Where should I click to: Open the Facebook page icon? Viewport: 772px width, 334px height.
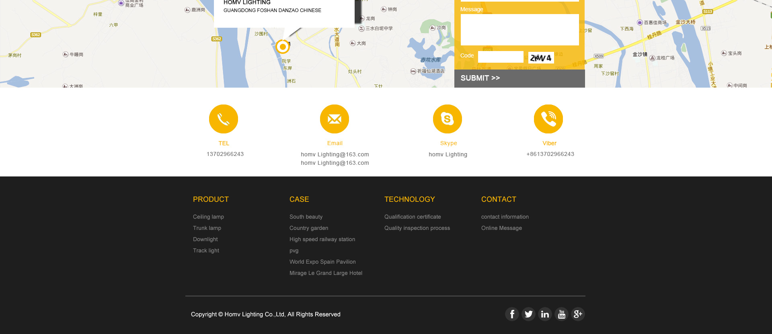[x=512, y=314]
